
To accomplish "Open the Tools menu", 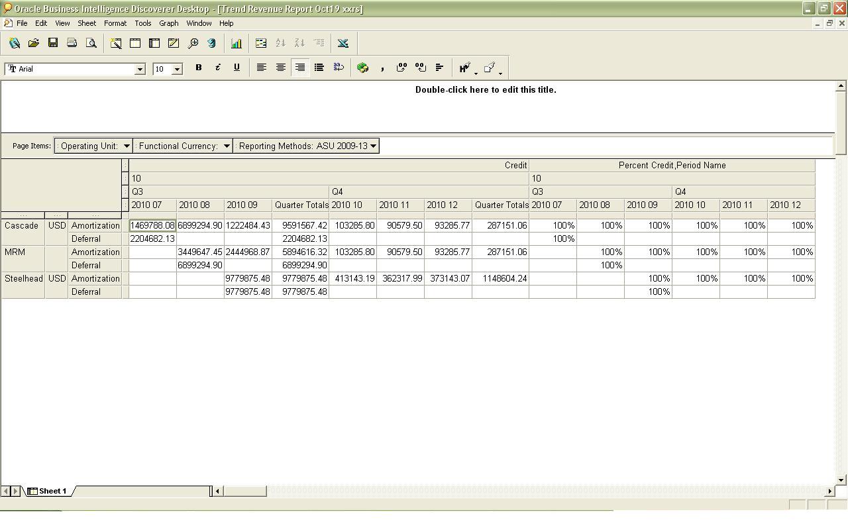I will (x=143, y=23).
